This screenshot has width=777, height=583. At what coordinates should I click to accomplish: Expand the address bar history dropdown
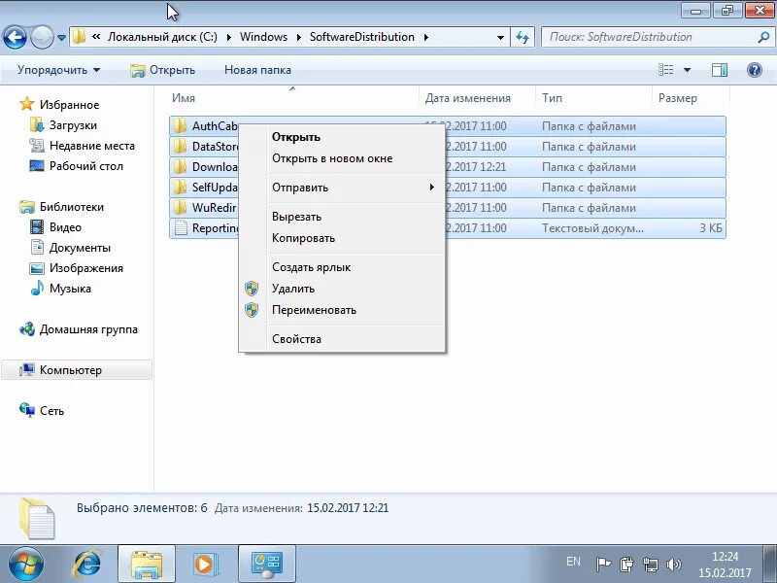(500, 37)
